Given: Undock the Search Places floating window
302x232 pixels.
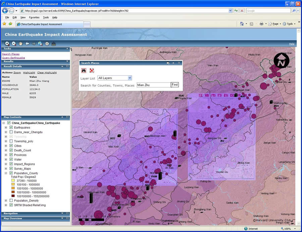Looking at the screenshot, I should (x=168, y=63).
